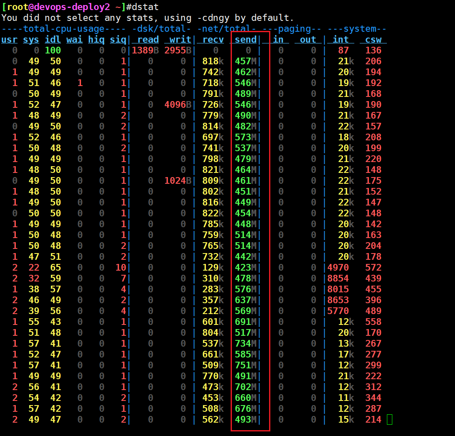Screen dimensions: 455x436
Task: Click the siq value 10
Action: point(121,267)
